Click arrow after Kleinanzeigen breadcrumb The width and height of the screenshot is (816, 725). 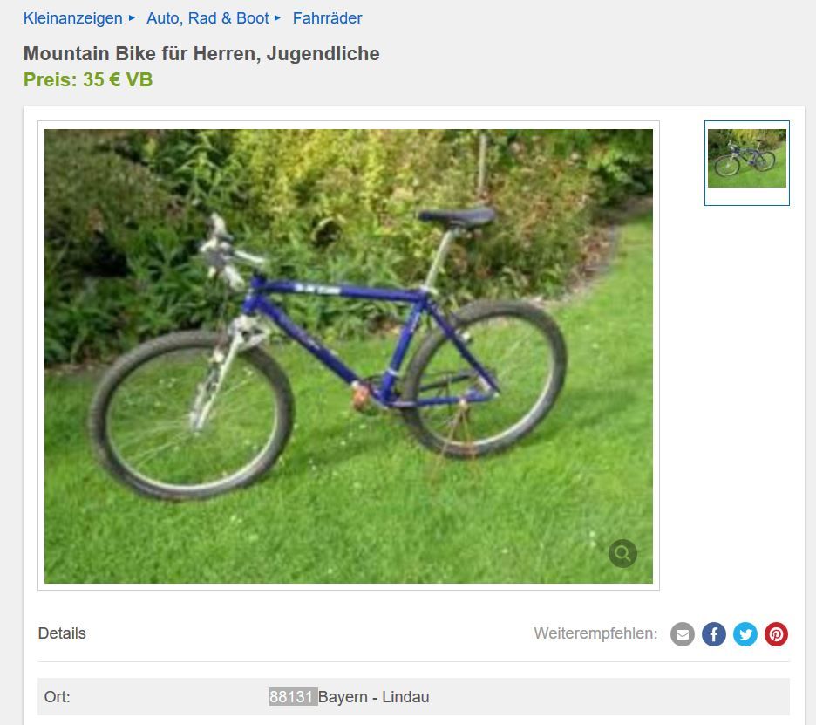(x=132, y=17)
